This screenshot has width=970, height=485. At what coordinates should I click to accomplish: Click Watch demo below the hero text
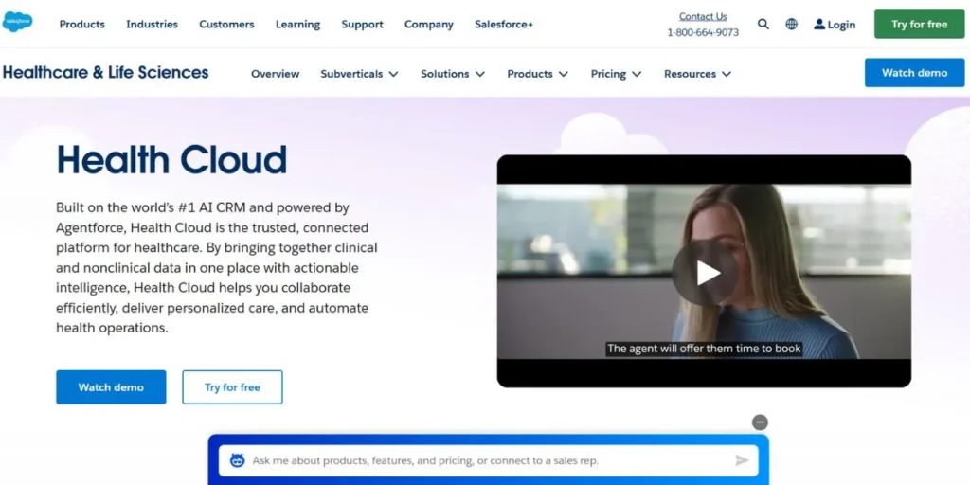pyautogui.click(x=111, y=387)
